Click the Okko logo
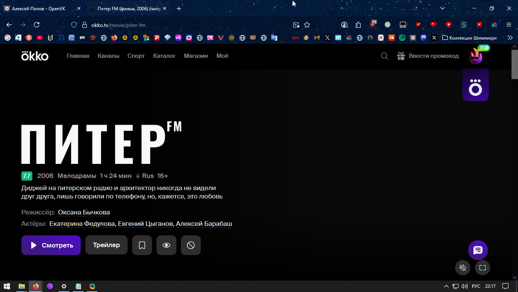 click(x=35, y=56)
